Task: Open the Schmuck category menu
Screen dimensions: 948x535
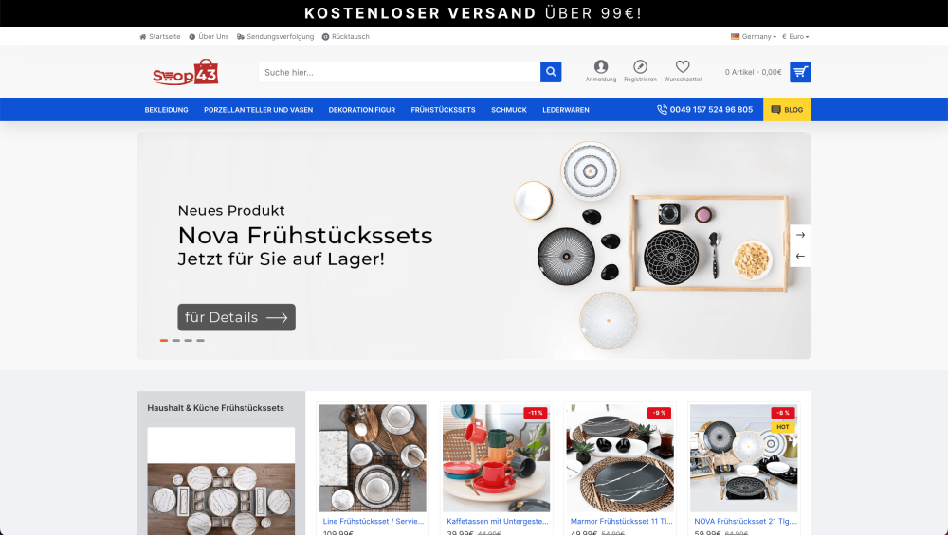Action: tap(509, 110)
